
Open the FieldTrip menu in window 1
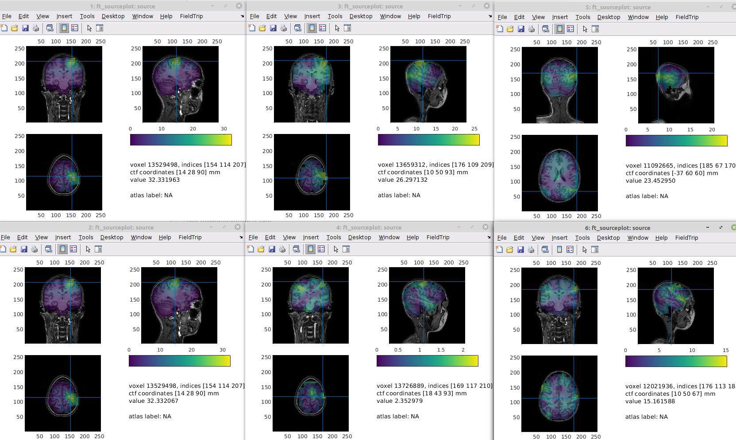tap(192, 16)
